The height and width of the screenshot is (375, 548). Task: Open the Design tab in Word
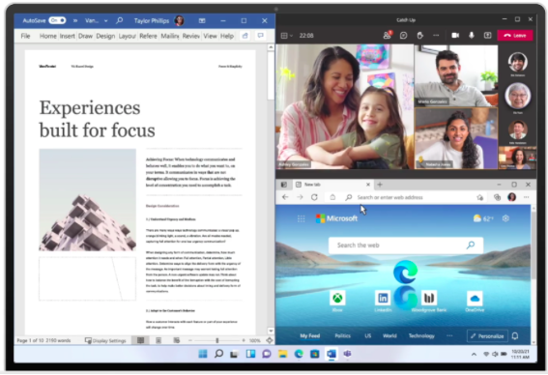coord(105,36)
